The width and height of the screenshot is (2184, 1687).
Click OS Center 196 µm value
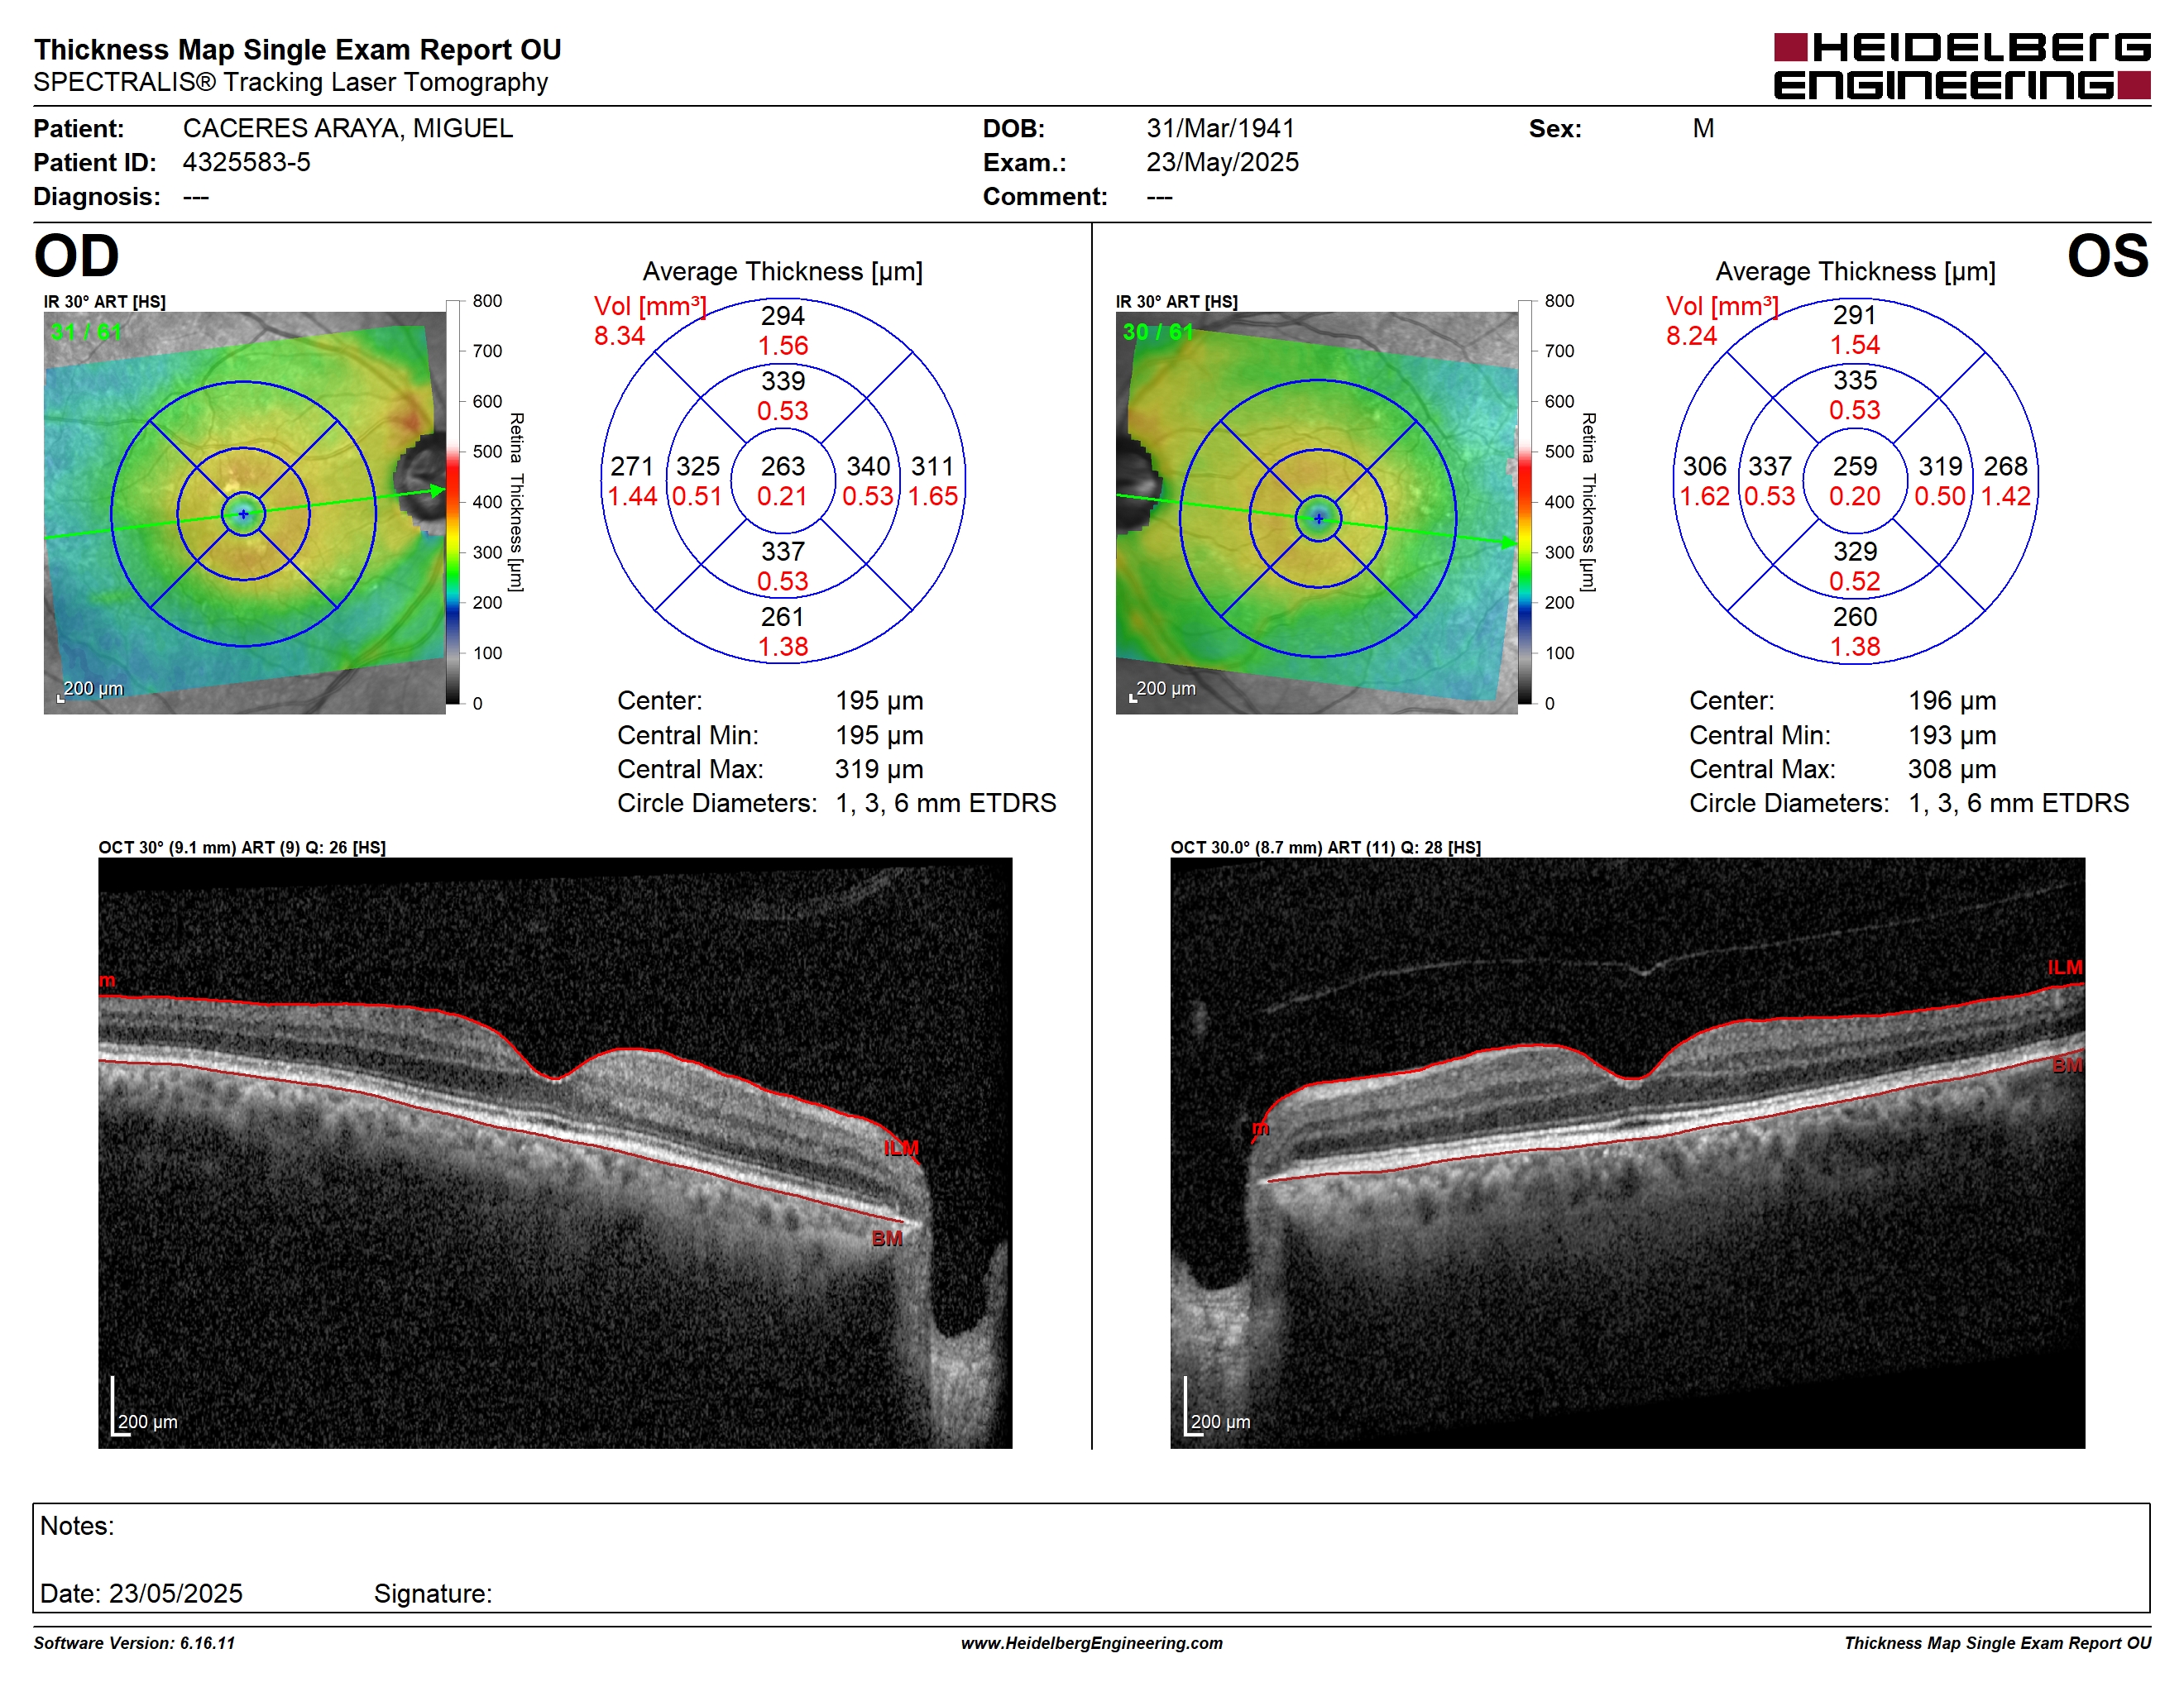tap(1952, 700)
